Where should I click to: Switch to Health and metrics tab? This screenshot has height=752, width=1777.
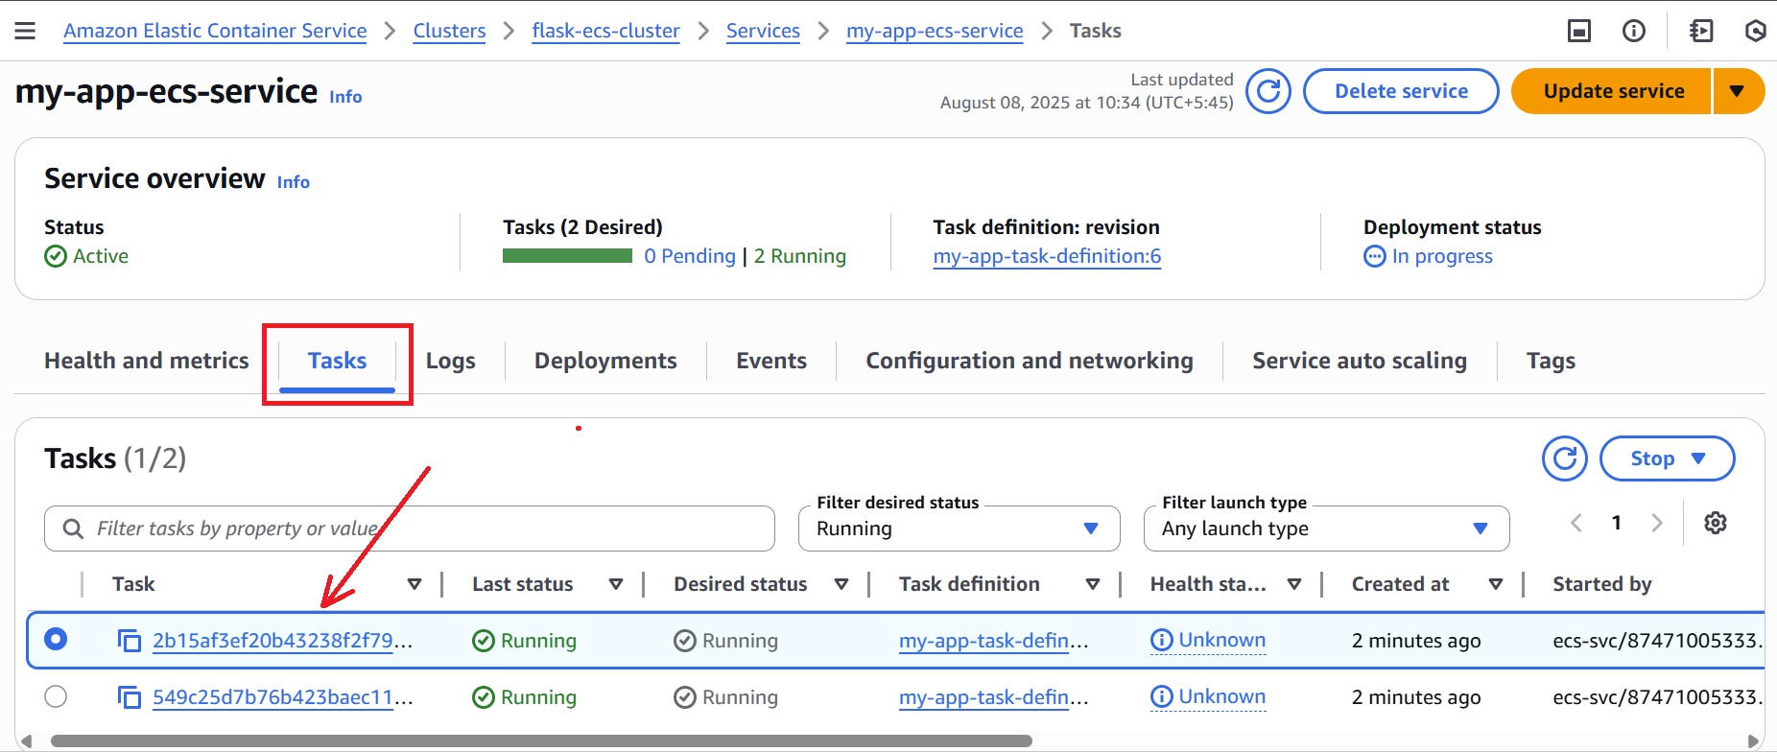click(146, 361)
